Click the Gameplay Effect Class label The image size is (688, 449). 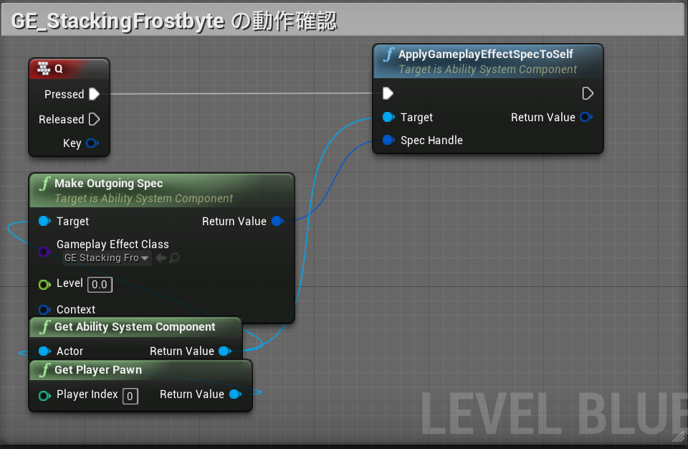(x=113, y=244)
